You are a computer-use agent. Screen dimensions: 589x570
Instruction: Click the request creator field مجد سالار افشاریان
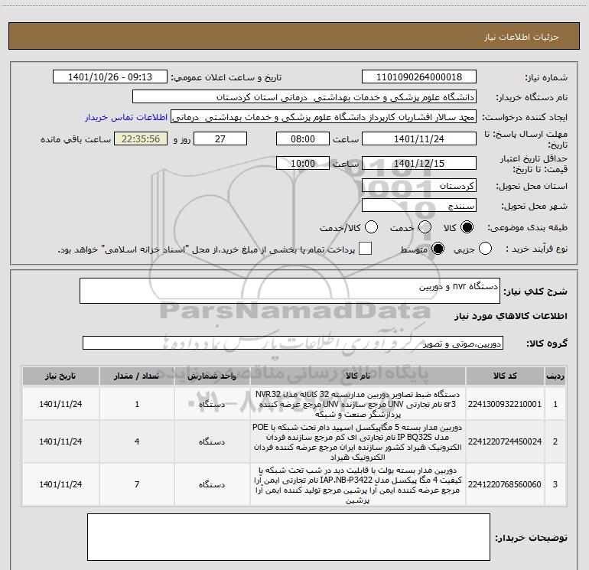coord(324,117)
